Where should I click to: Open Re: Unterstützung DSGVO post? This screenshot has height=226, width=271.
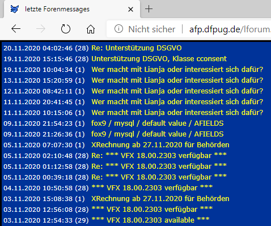[x=137, y=48]
